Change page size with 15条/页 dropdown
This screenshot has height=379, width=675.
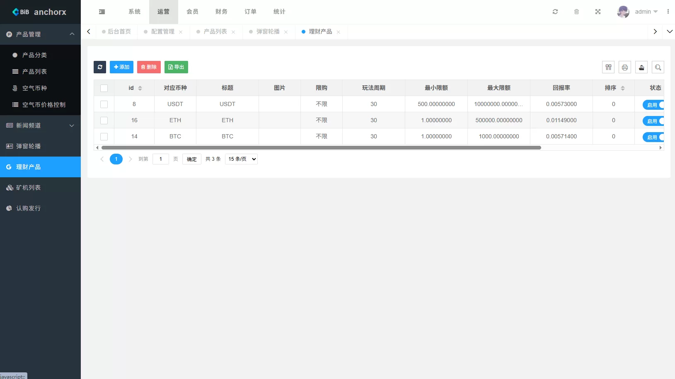coord(241,159)
